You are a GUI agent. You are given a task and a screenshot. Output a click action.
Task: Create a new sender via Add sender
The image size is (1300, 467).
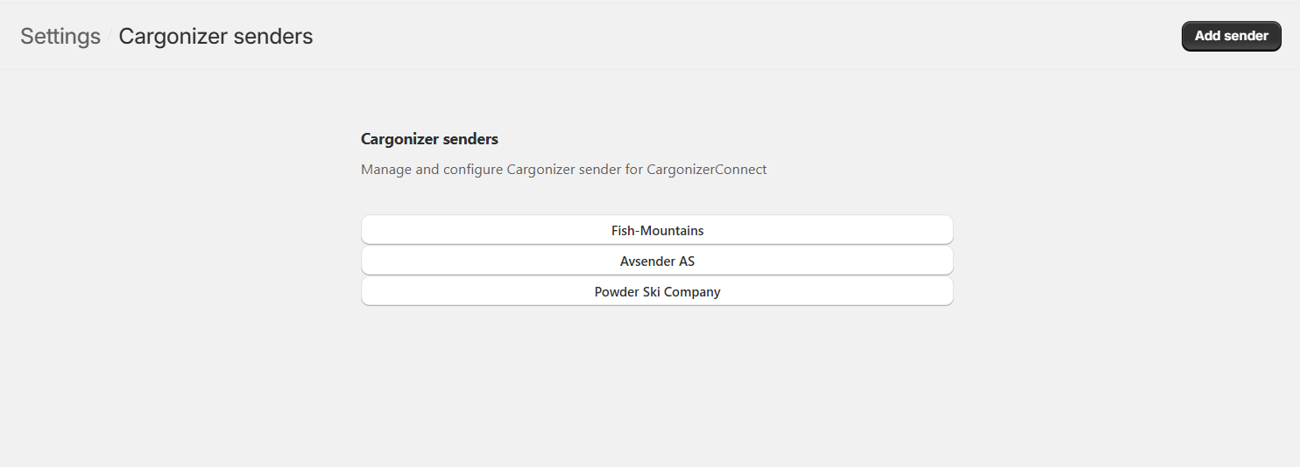1231,36
